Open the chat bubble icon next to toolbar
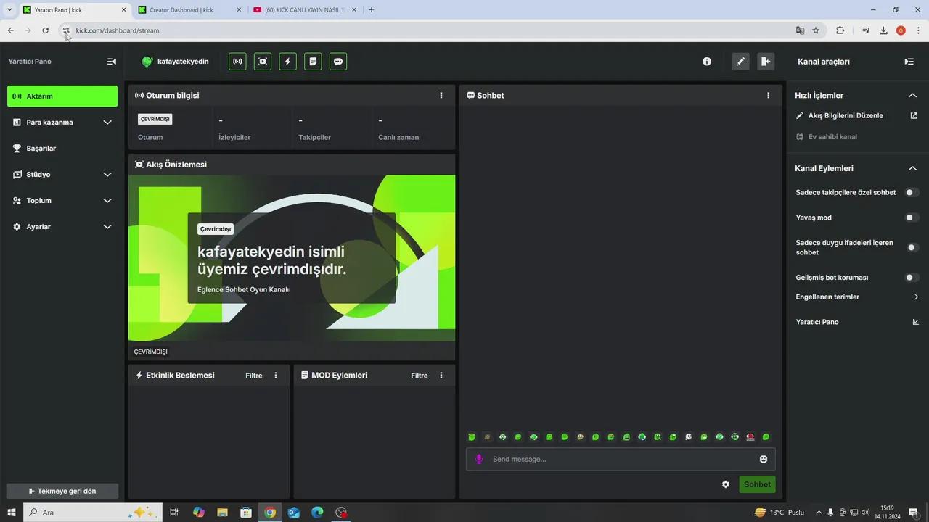The image size is (929, 522). tap(337, 61)
